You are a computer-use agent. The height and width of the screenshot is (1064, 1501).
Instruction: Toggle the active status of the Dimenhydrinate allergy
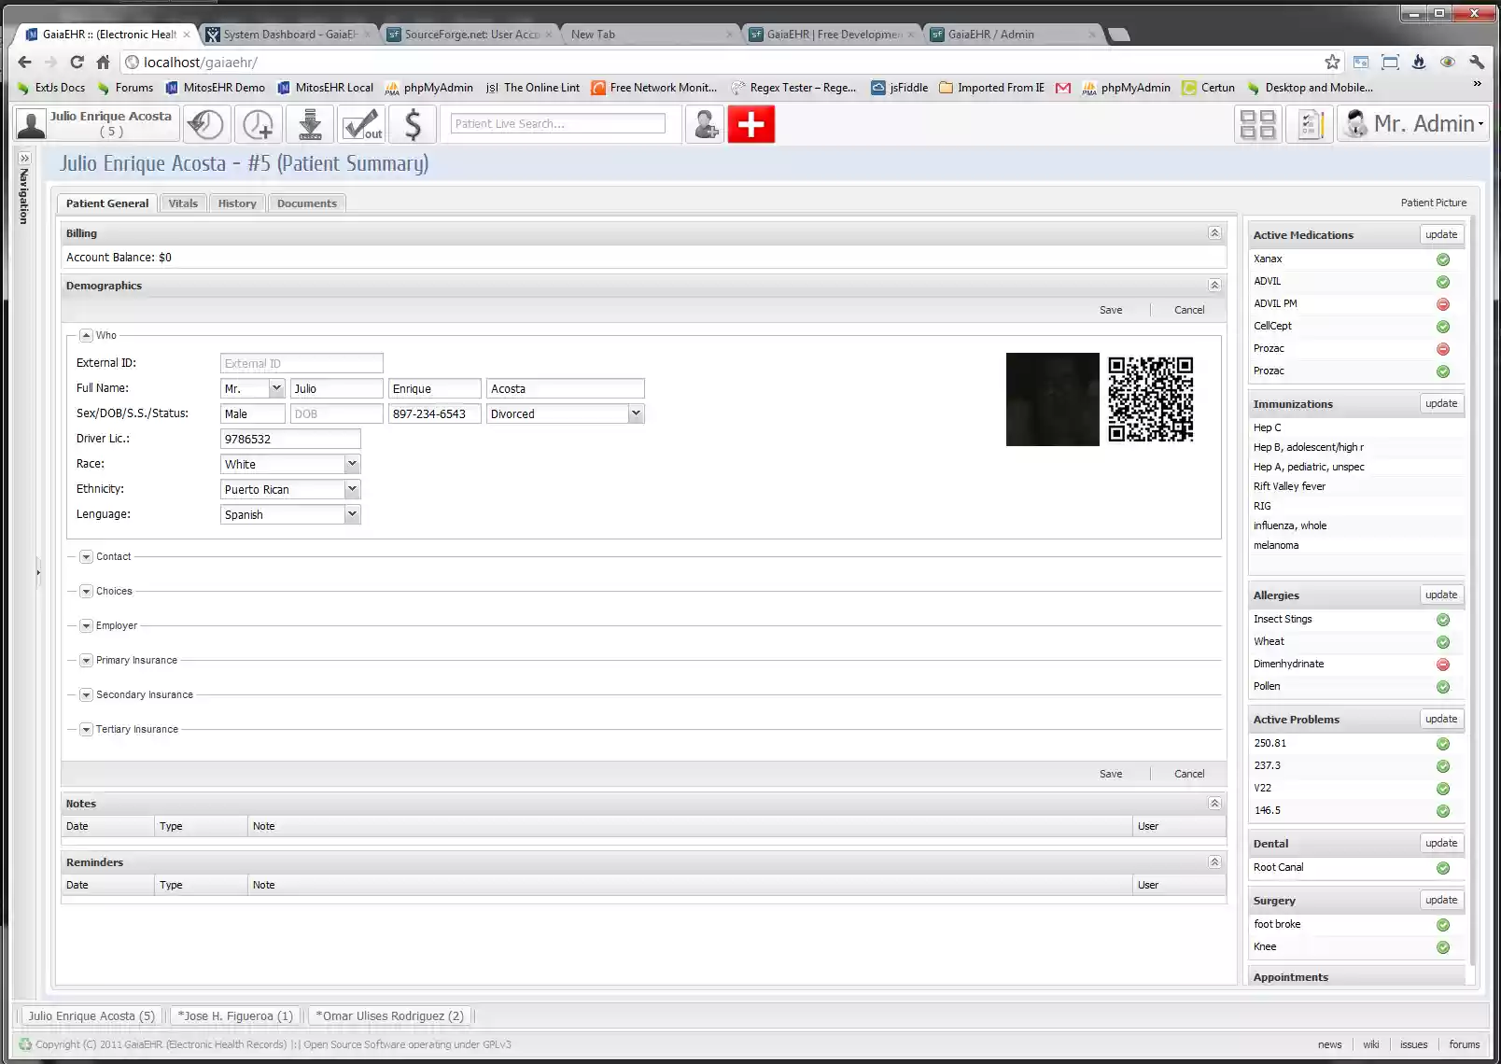coord(1442,664)
